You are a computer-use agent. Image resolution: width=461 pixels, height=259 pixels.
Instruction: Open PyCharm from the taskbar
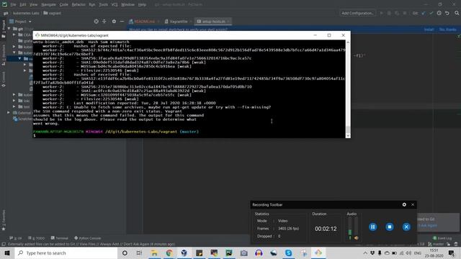pyautogui.click(x=229, y=253)
